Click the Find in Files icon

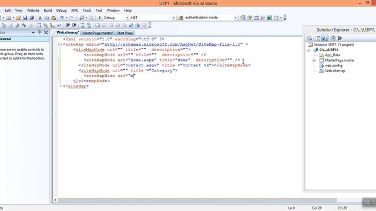[181, 18]
